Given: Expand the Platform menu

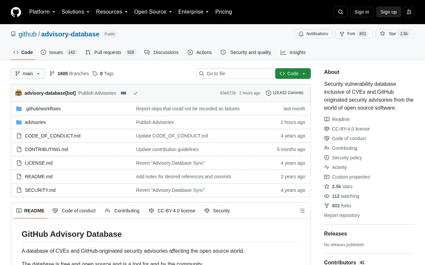Looking at the screenshot, I should (42, 12).
